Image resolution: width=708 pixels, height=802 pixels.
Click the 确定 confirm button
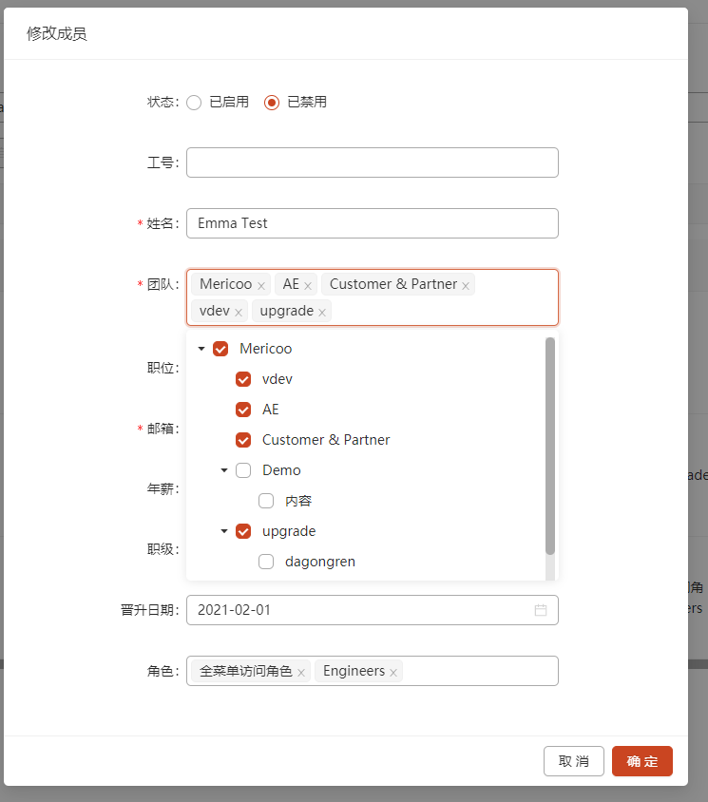point(642,761)
